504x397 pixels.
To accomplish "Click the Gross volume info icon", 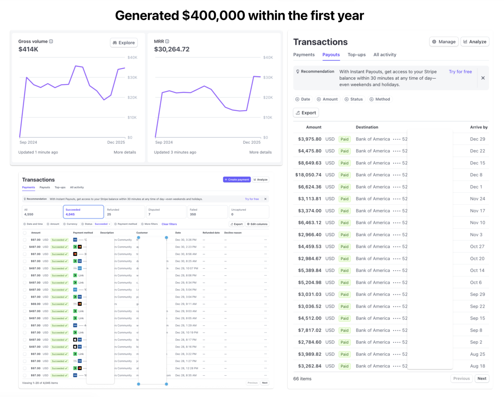I will (x=51, y=41).
